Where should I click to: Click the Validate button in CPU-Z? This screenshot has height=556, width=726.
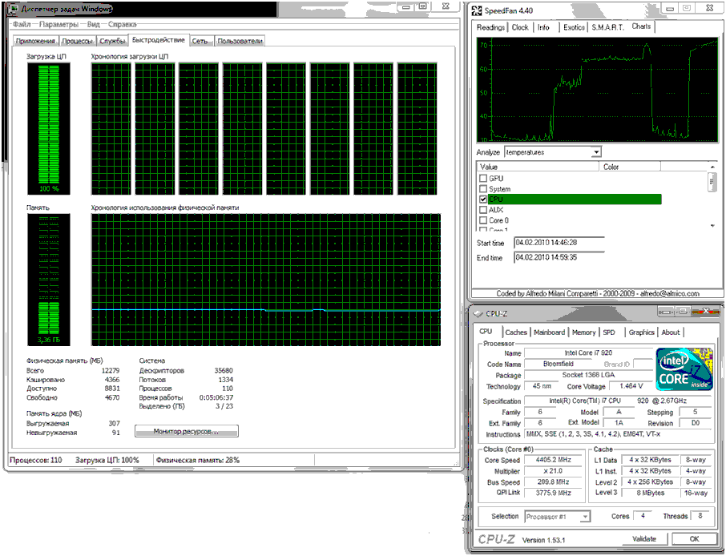pos(644,539)
